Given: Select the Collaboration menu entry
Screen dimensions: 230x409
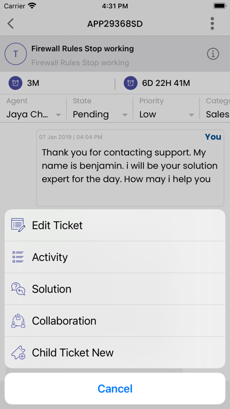Looking at the screenshot, I should coord(115,321).
